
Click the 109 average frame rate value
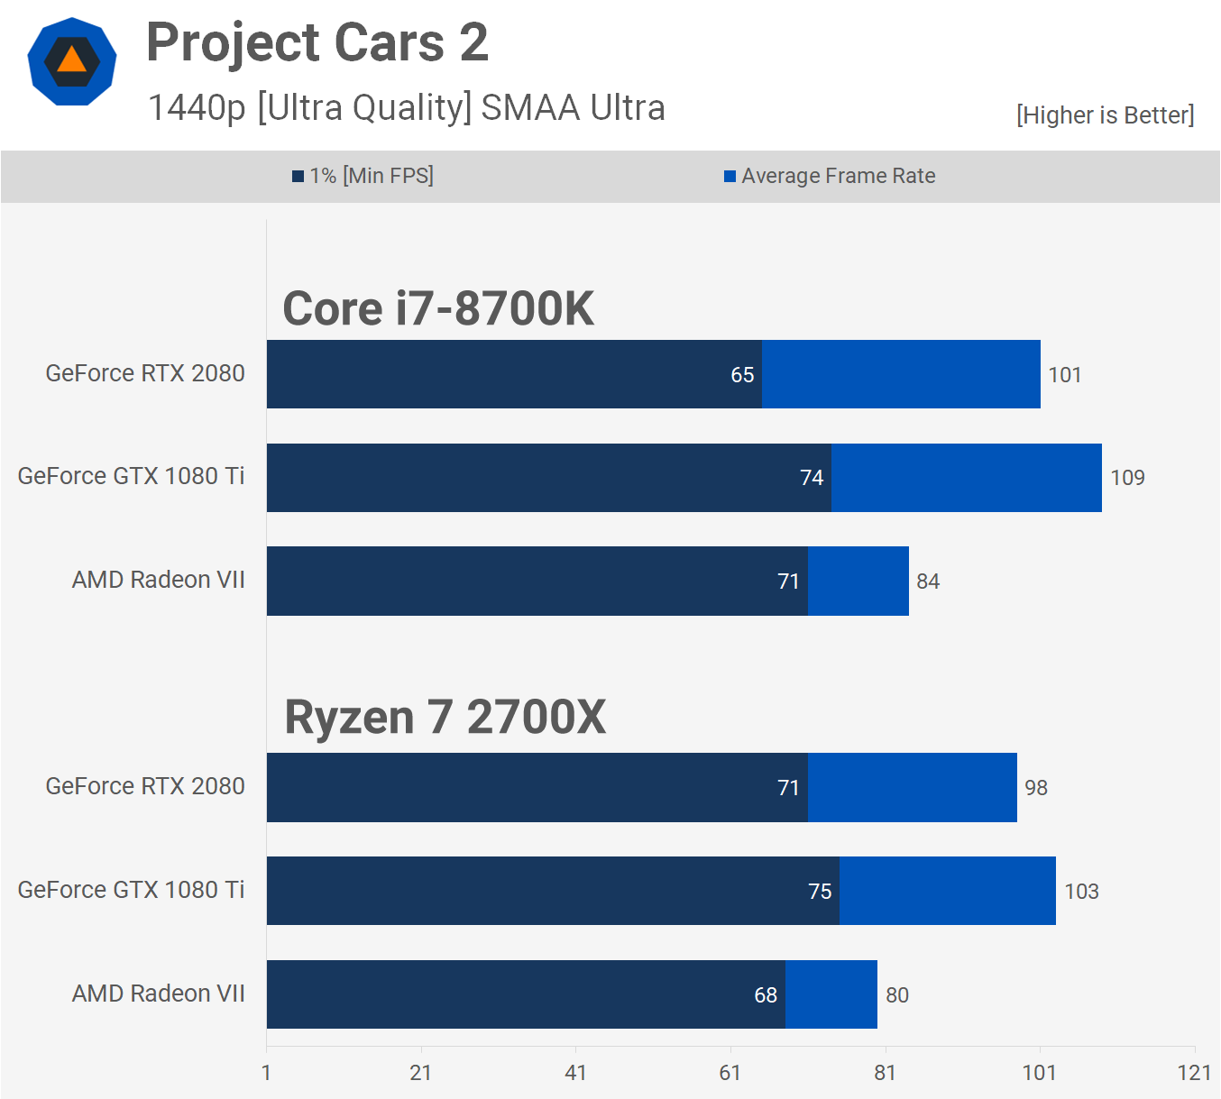pos(1127,478)
